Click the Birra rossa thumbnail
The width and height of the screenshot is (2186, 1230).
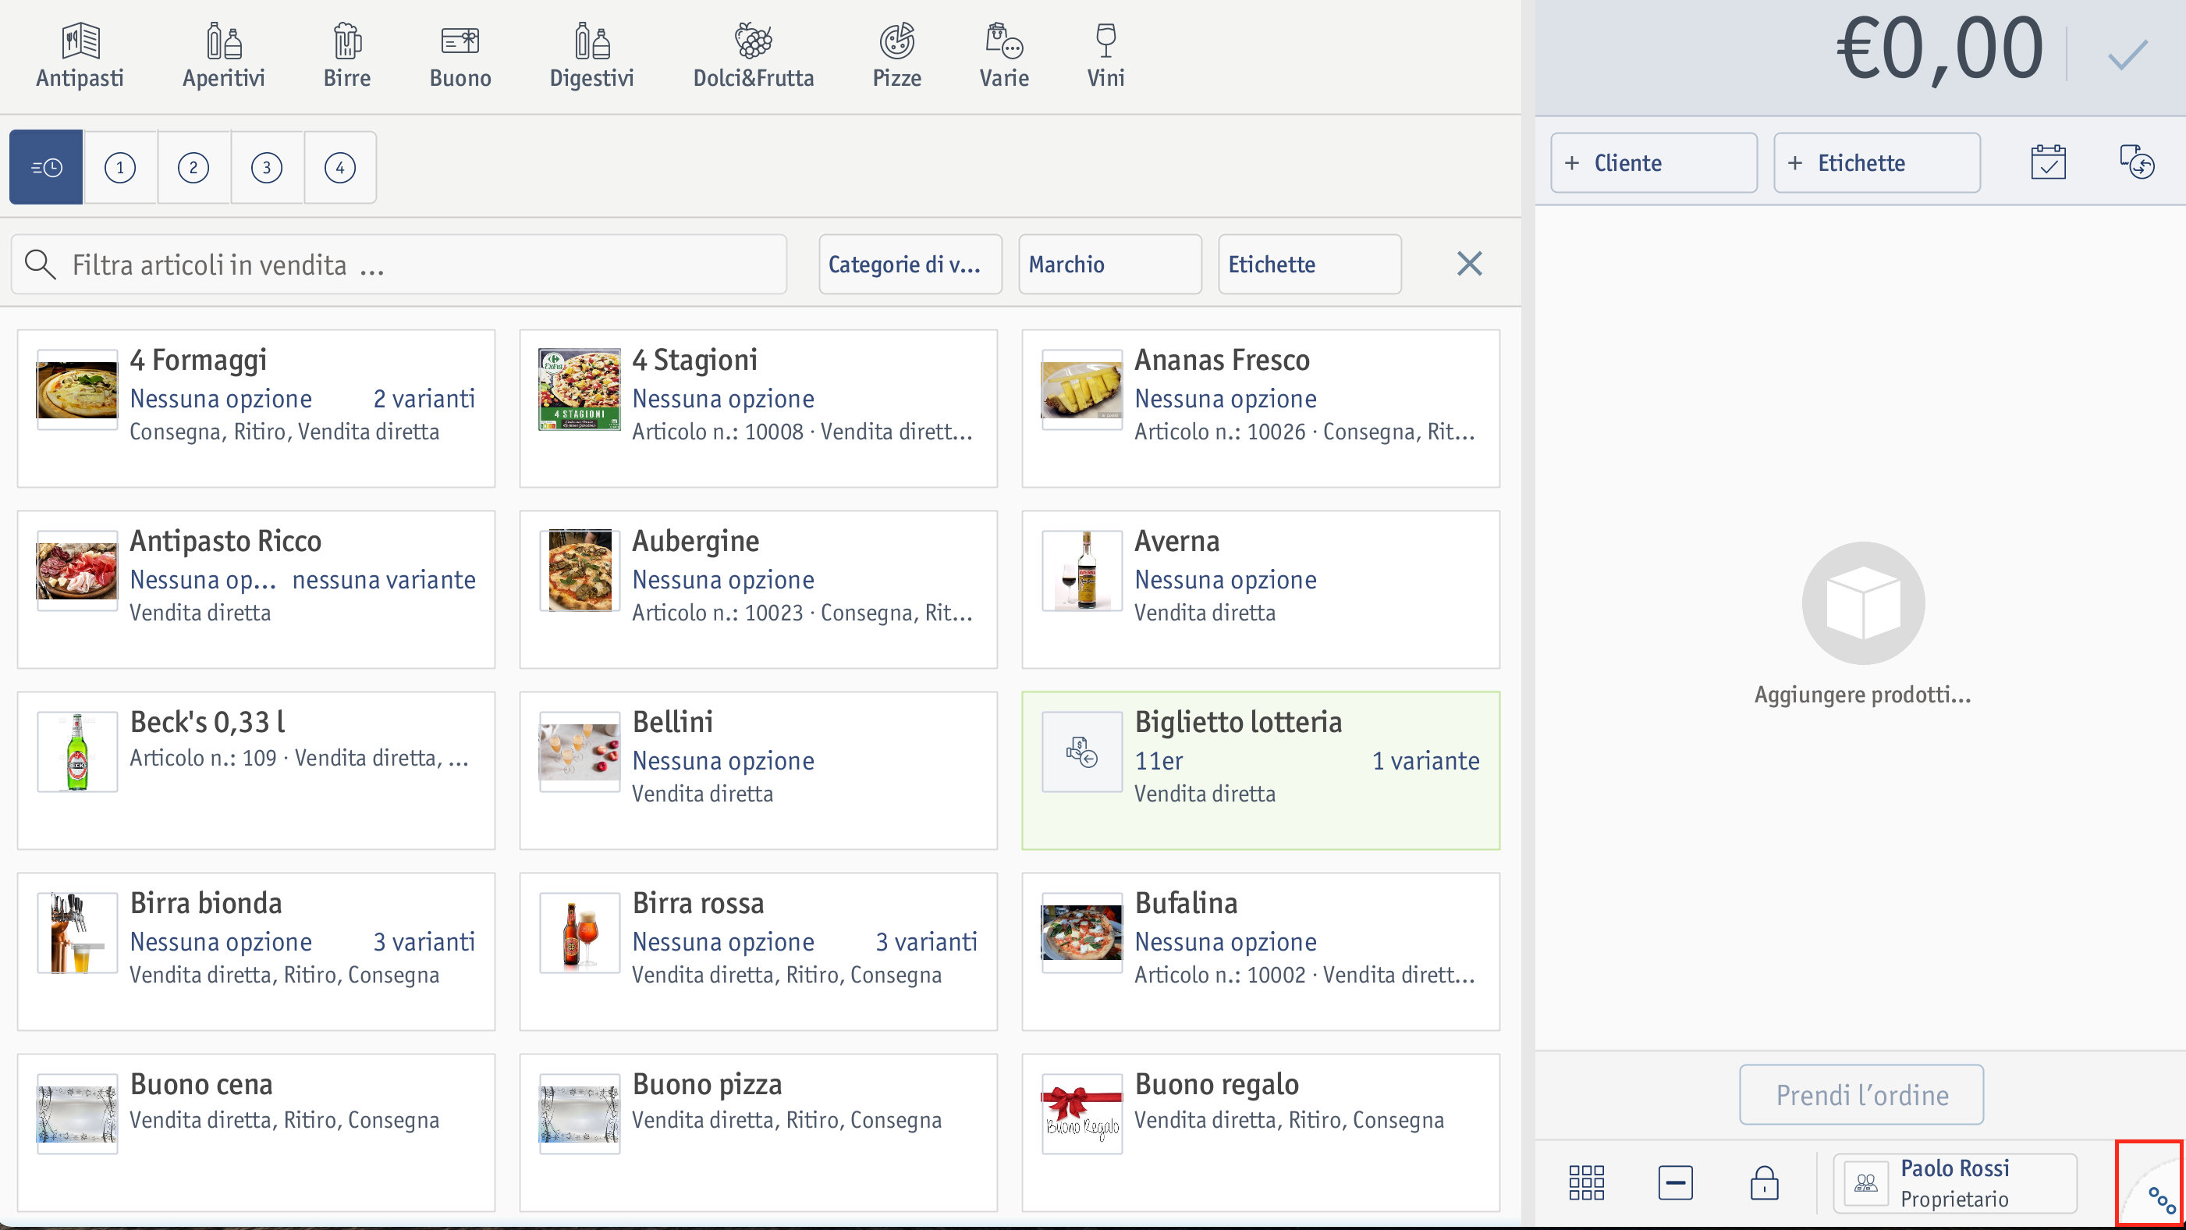point(580,933)
